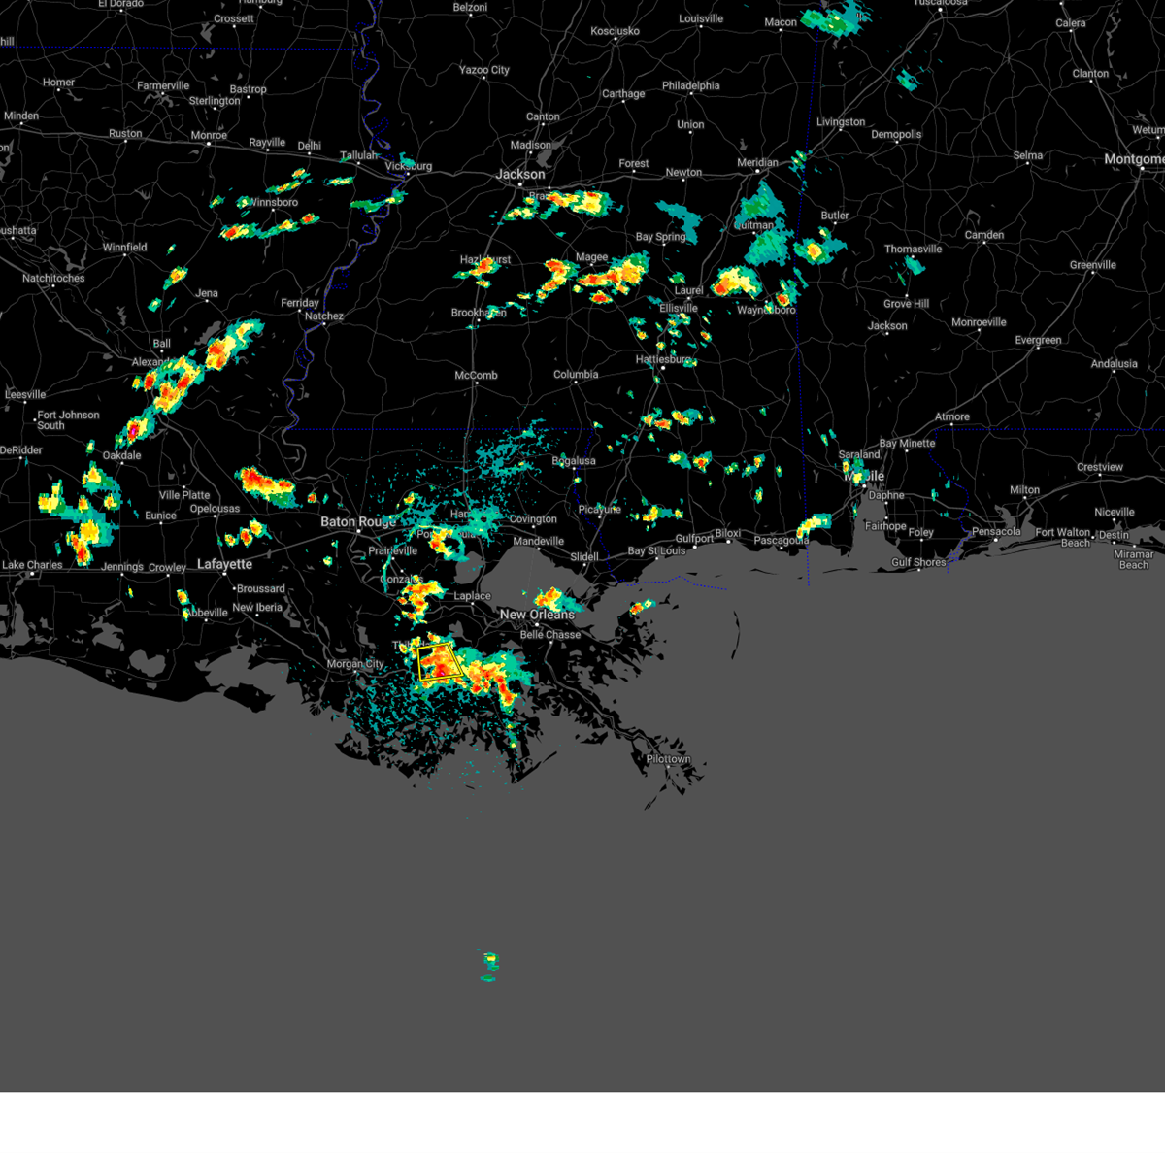Click the Bay Minette label

(908, 444)
